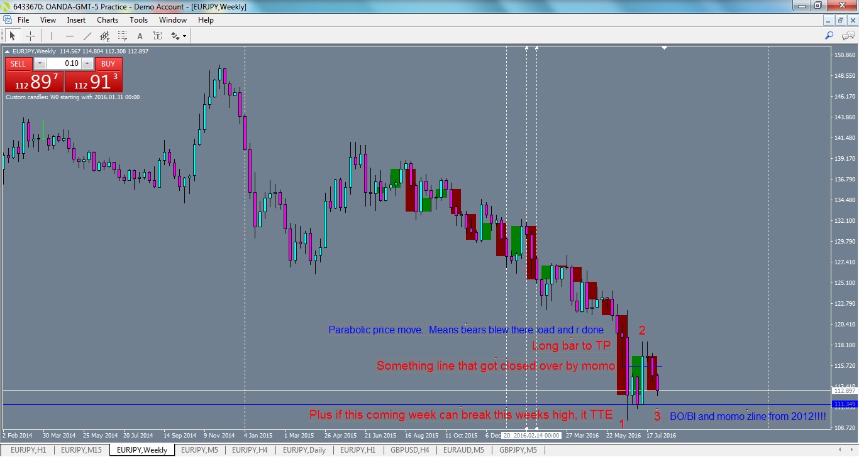Open the chart search magnifier
The width and height of the screenshot is (859, 457).
click(830, 35)
